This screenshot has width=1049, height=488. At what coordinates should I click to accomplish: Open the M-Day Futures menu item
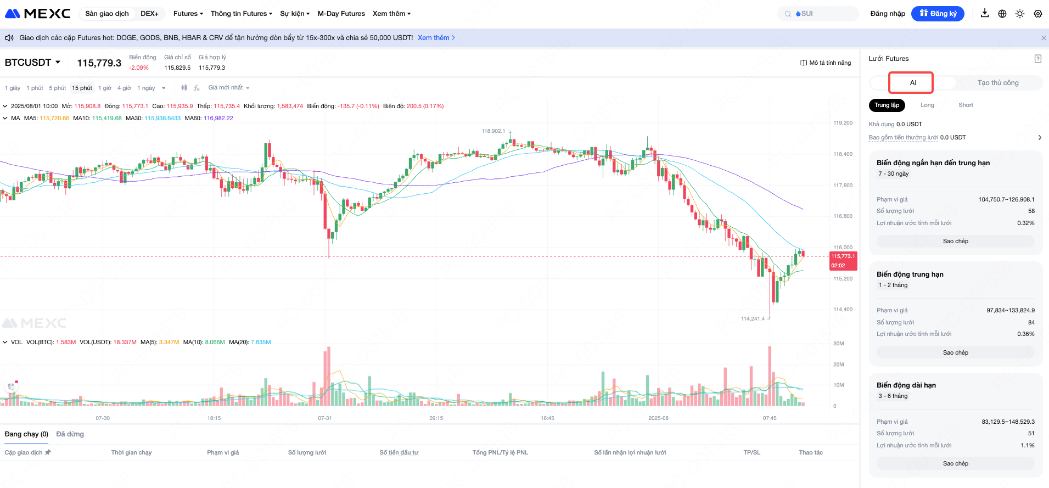point(341,14)
